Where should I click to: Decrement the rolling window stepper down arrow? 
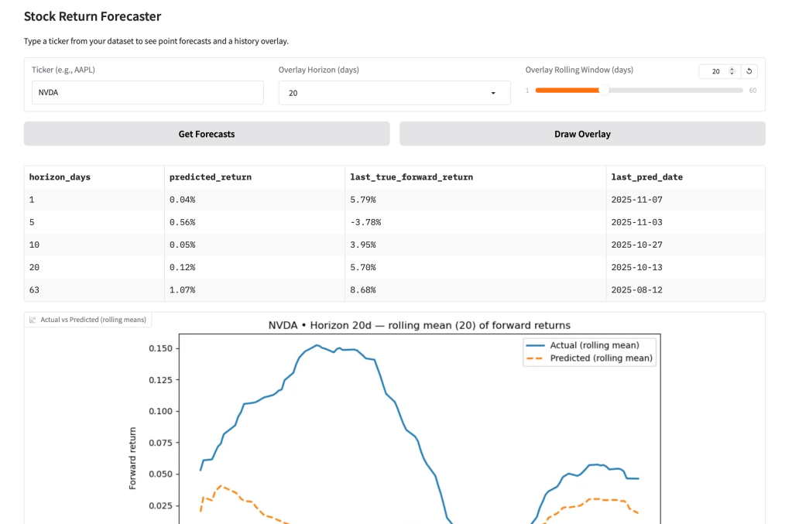click(732, 74)
